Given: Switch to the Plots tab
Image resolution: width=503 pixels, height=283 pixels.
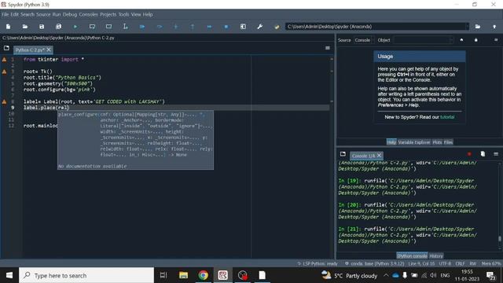Looking at the screenshot, I should (x=437, y=142).
